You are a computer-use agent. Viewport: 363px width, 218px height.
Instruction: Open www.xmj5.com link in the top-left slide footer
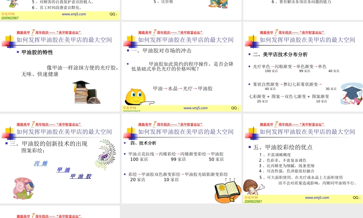(x=74, y=14)
